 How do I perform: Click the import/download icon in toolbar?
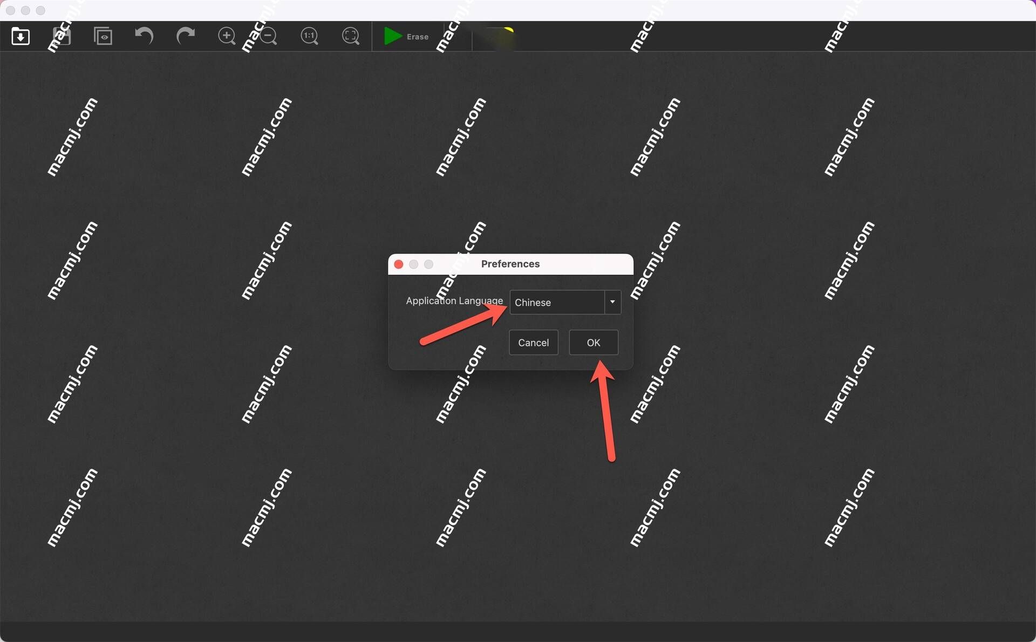pos(20,36)
